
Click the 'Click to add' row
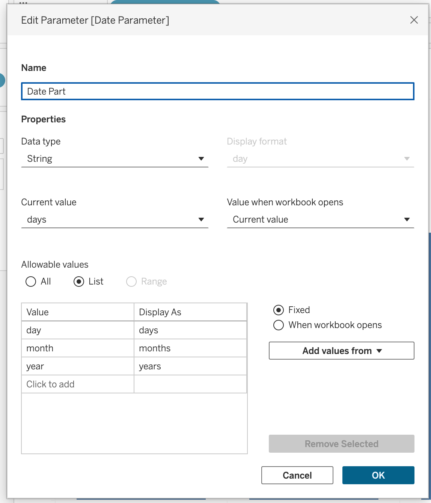pos(78,384)
